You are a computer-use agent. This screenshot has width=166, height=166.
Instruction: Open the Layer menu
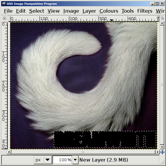tap(89, 11)
